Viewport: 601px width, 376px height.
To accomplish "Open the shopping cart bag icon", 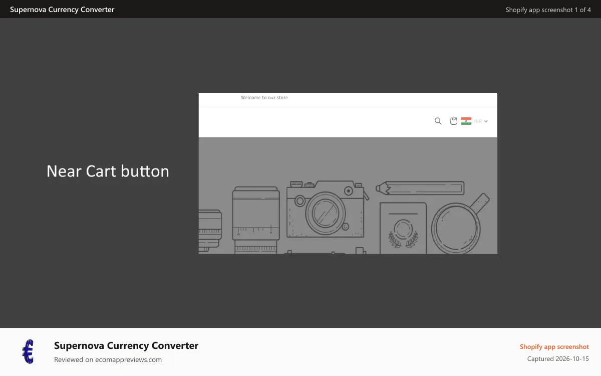I will [x=453, y=121].
